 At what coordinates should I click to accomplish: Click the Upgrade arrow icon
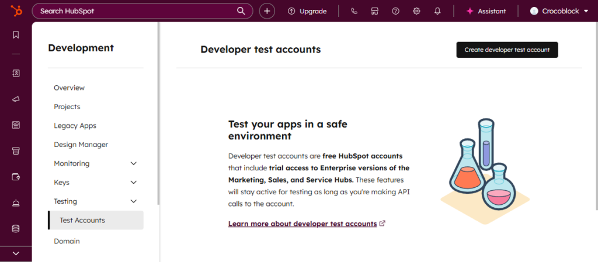(x=292, y=11)
